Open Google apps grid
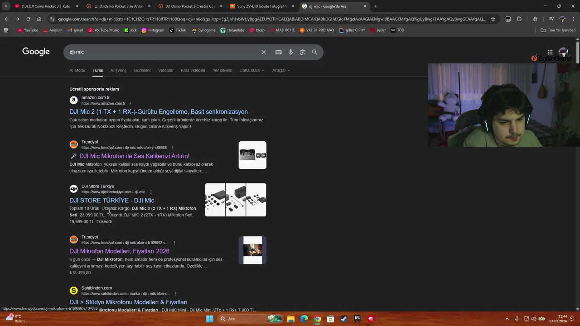Screen dimensions: 580x326 click(x=550, y=52)
